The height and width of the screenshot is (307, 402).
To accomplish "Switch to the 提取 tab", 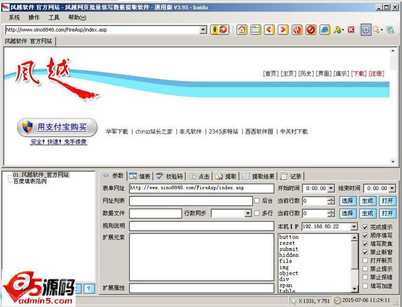I will [226, 176].
